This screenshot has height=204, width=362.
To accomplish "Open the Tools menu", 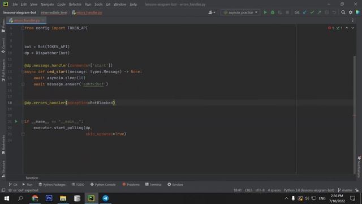I will tap(98, 5).
